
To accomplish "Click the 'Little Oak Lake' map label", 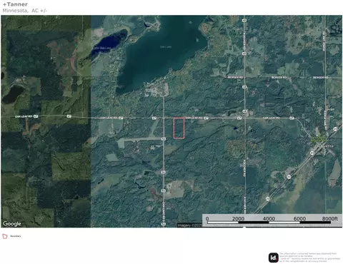I will click(x=102, y=48).
